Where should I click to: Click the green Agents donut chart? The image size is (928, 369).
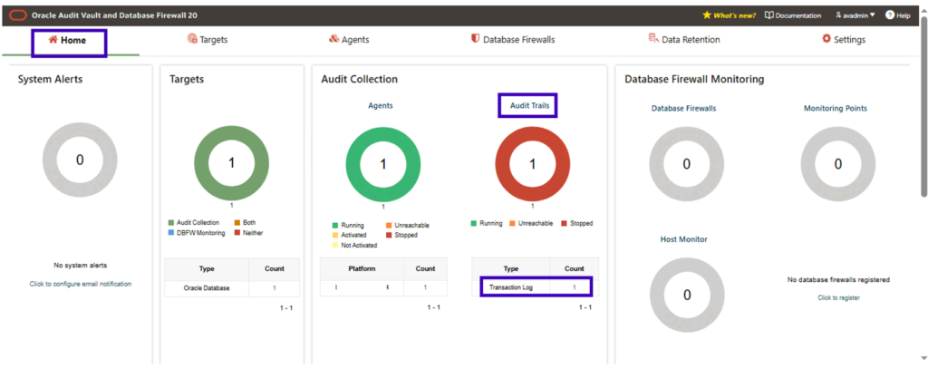[383, 164]
